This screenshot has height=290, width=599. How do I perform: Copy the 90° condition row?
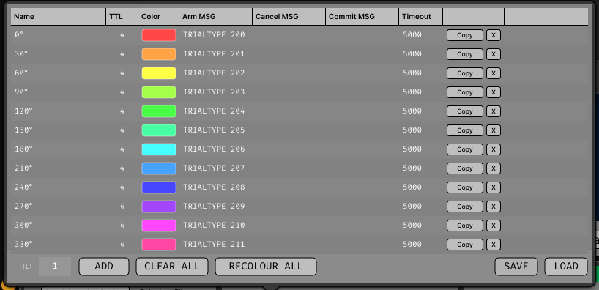(464, 92)
